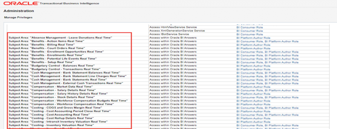Screen dimensions: 337x129
Task: Select Subject Area Budgetary Control - Balances
Action: (52, 66)
